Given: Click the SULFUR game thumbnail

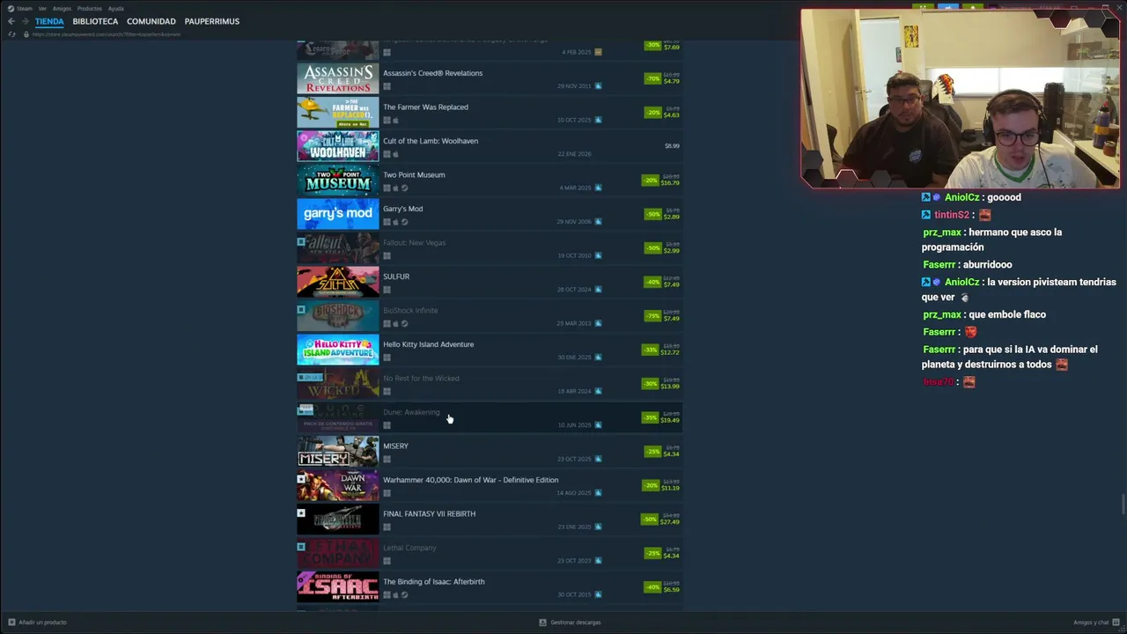Looking at the screenshot, I should pyautogui.click(x=338, y=282).
